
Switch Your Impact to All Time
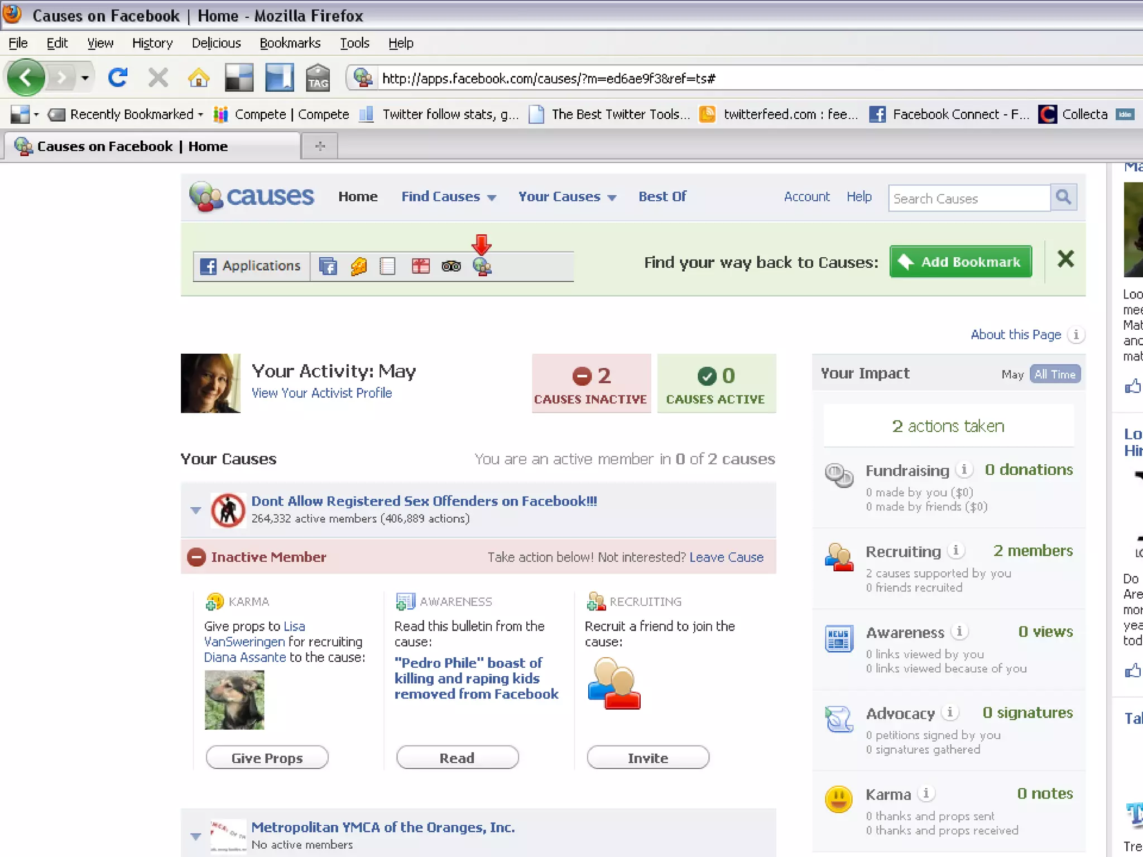coord(1054,374)
